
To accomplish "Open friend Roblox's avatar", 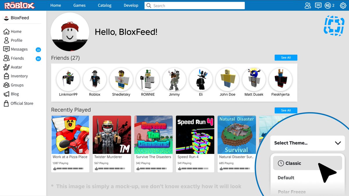I will click(95, 80).
